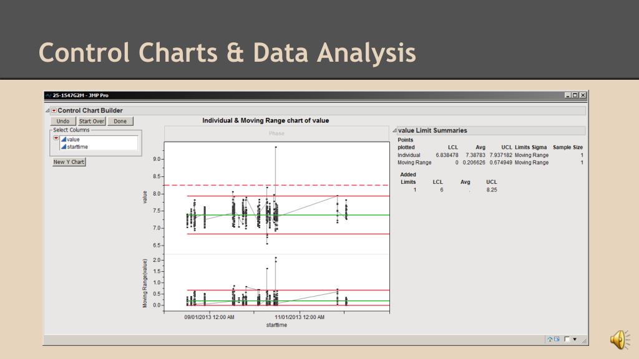Minimize the JMP Pro window

tap(567, 95)
